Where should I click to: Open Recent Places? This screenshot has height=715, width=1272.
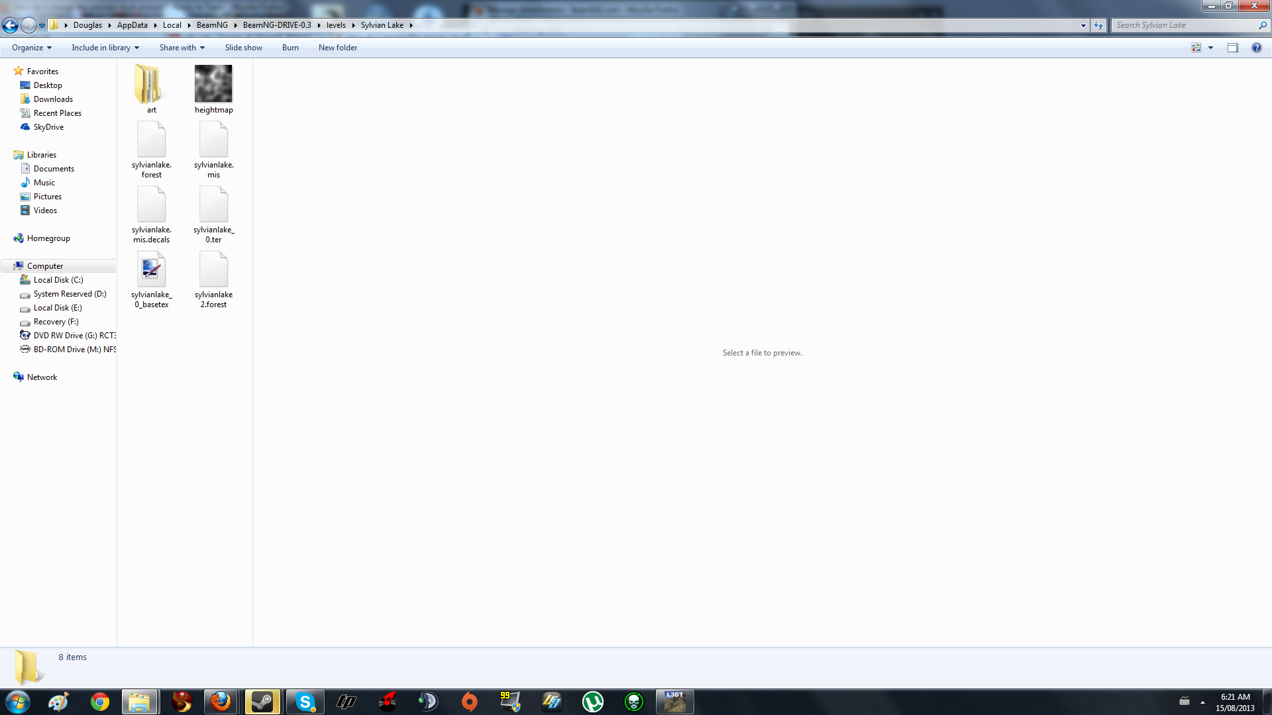coord(57,113)
